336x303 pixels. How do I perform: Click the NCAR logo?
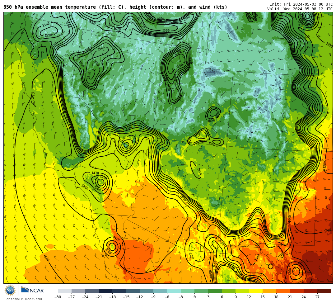click(33, 290)
